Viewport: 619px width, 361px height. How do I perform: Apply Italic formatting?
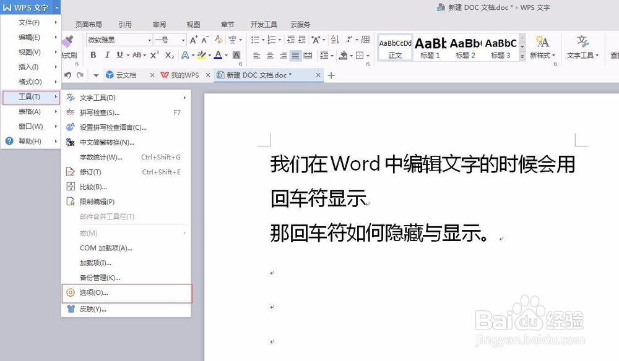point(106,55)
